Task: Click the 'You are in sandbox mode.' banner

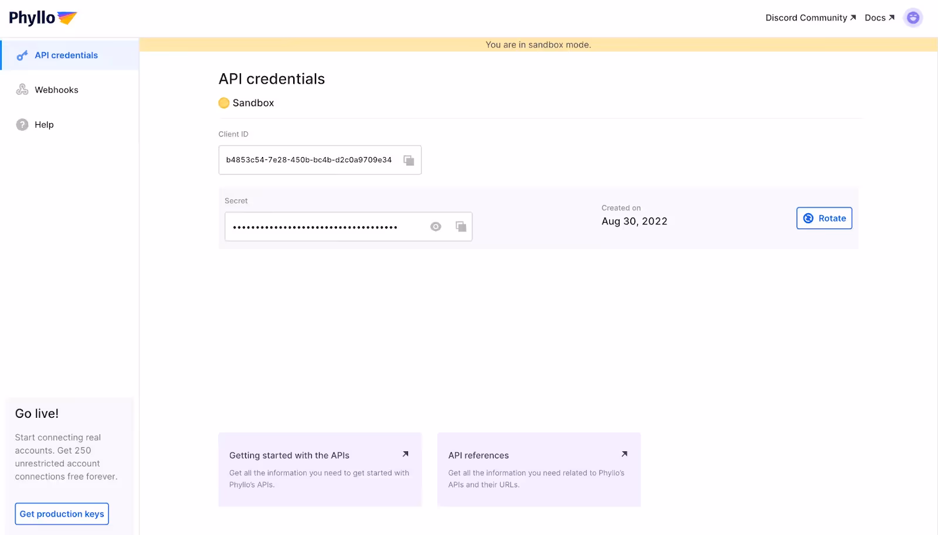Action: coord(538,45)
